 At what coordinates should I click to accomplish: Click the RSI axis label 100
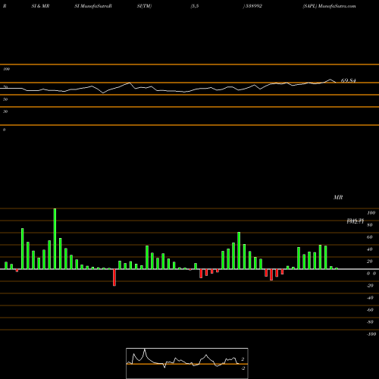pyautogui.click(x=6, y=69)
